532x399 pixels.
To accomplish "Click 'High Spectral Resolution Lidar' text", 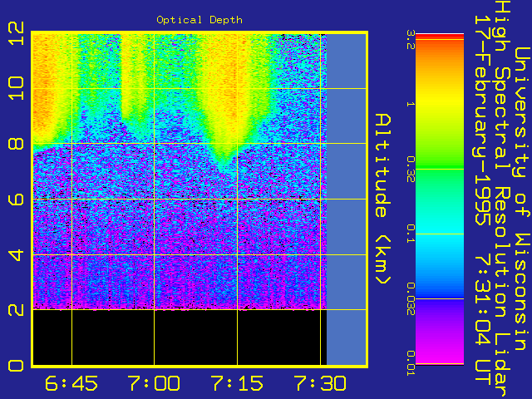I will pos(501,199).
